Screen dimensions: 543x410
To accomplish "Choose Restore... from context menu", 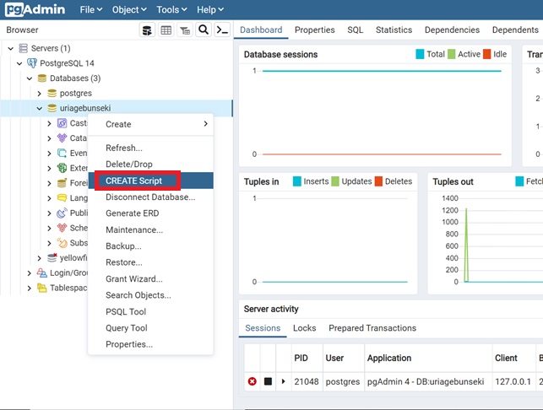I will tap(150, 262).
